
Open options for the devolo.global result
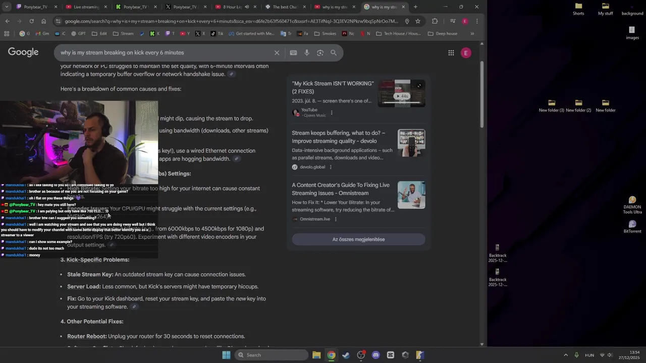tap(331, 167)
